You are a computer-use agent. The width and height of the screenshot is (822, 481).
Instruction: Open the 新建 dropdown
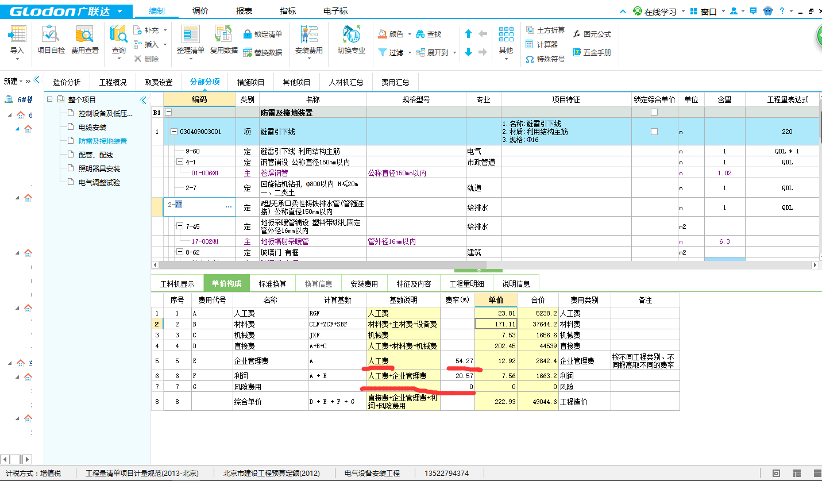tap(21, 81)
